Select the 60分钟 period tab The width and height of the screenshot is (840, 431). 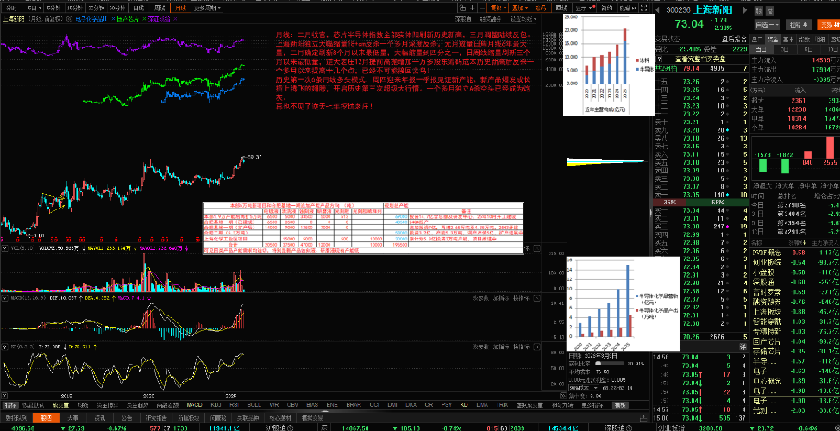pos(116,8)
